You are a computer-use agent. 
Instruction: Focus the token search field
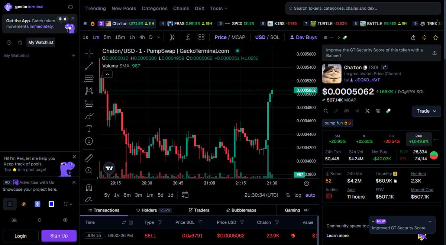click(363, 8)
